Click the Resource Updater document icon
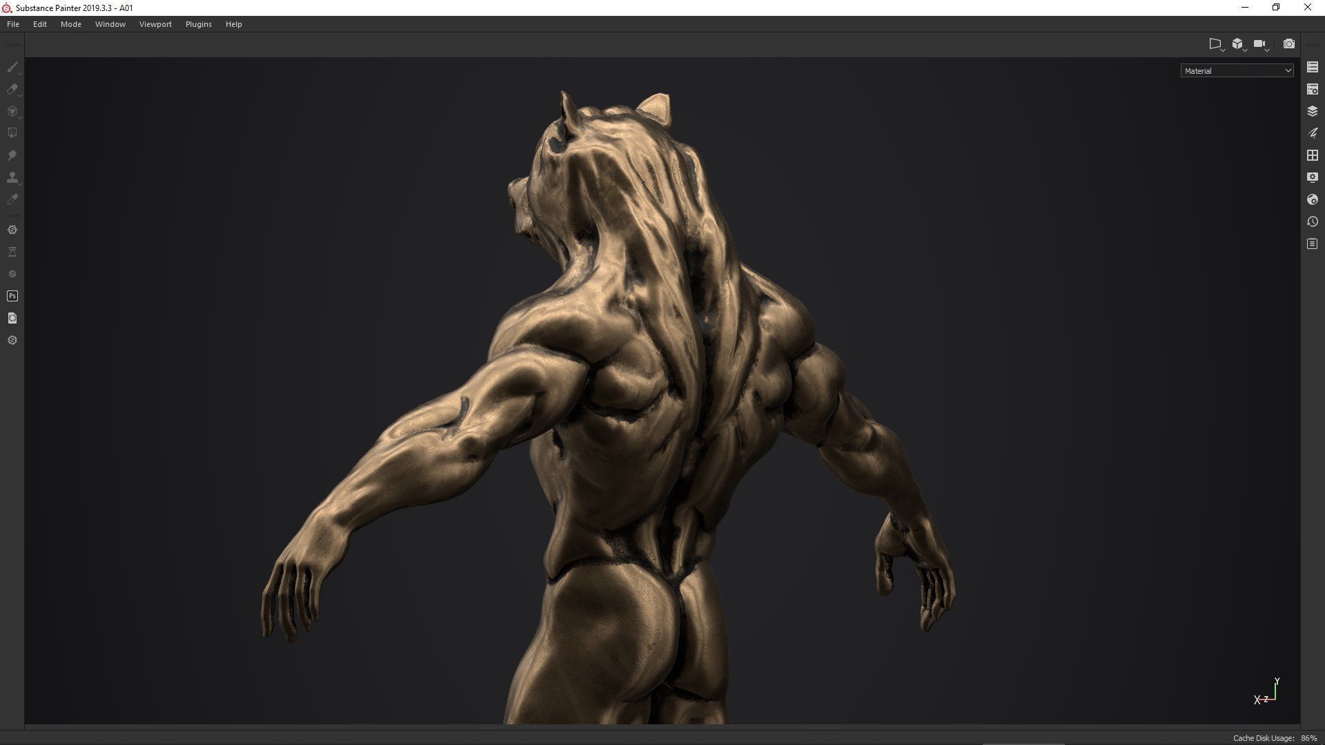The height and width of the screenshot is (745, 1325). point(12,318)
